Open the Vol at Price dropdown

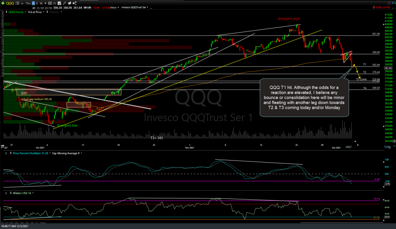tap(44, 12)
